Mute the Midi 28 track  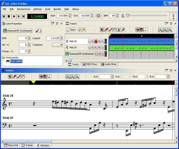[99, 41]
